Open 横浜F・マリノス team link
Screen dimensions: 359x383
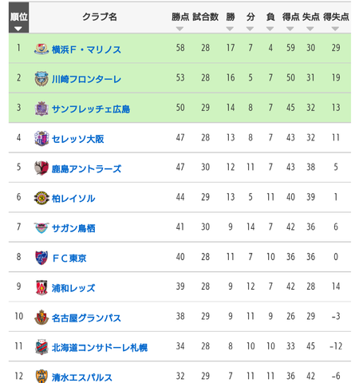[x=86, y=49]
